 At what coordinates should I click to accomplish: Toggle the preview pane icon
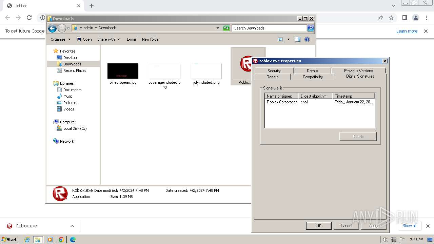(x=298, y=39)
